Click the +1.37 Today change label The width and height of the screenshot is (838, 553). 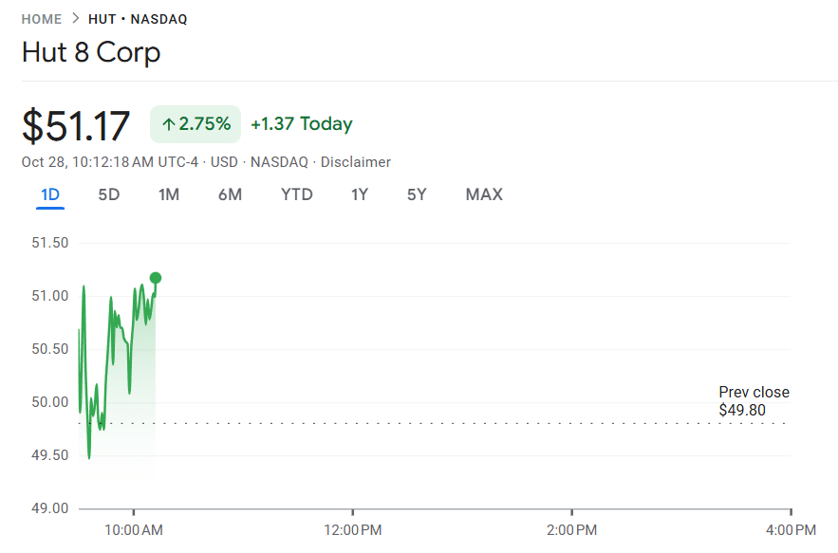pyautogui.click(x=301, y=123)
